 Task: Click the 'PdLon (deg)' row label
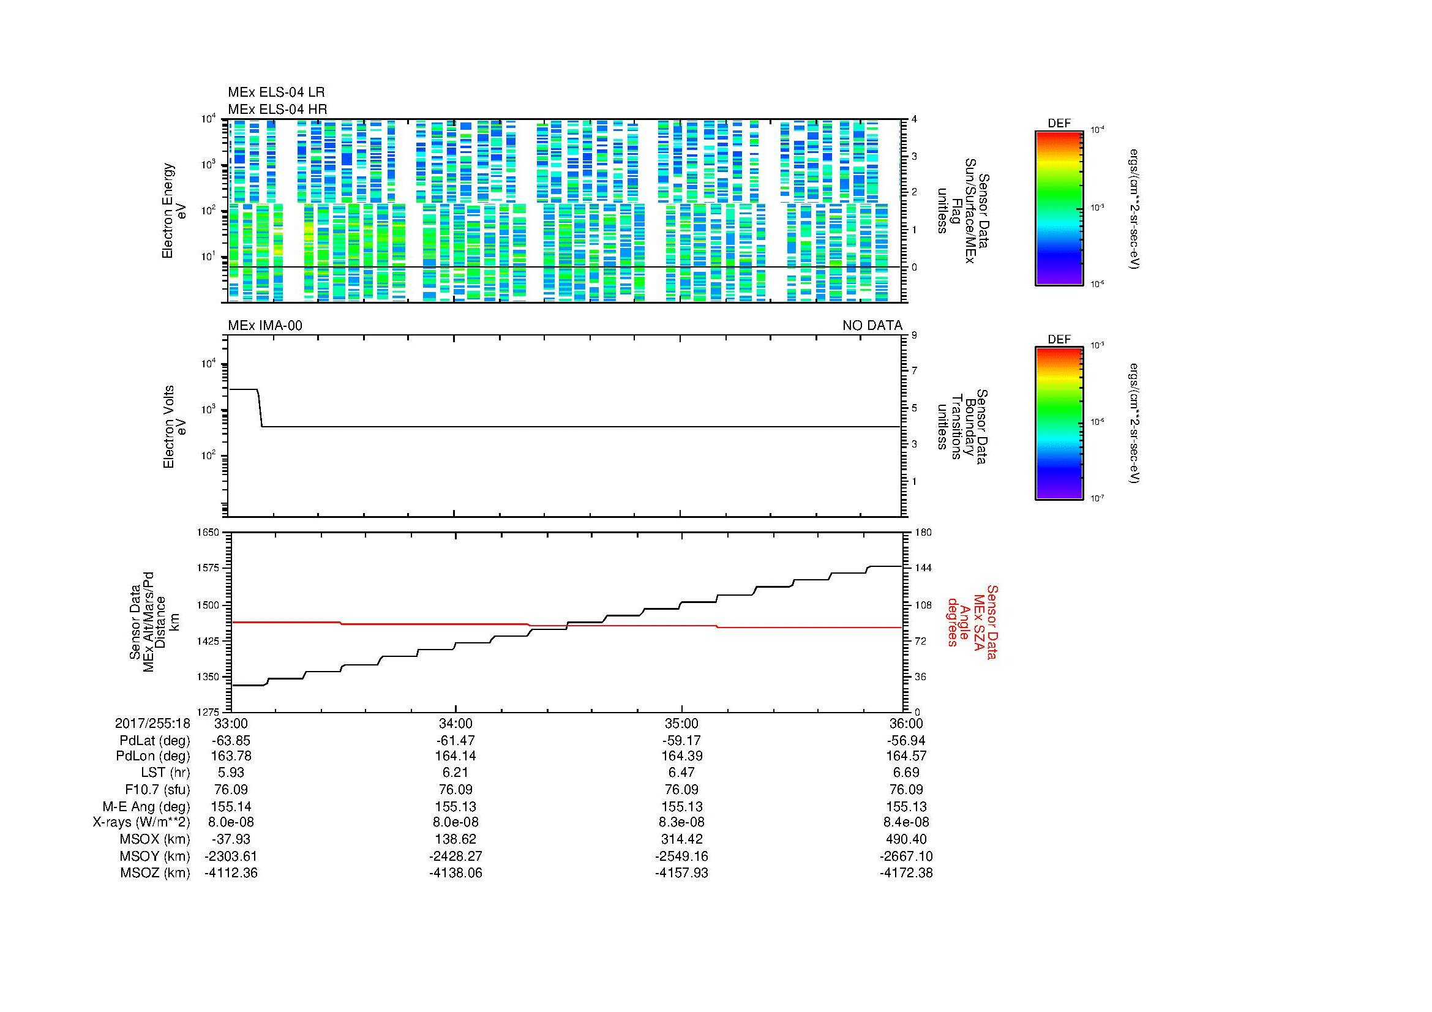[153, 756]
